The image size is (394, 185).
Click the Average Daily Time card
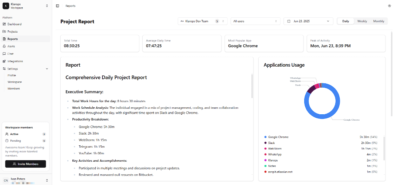[182, 44]
